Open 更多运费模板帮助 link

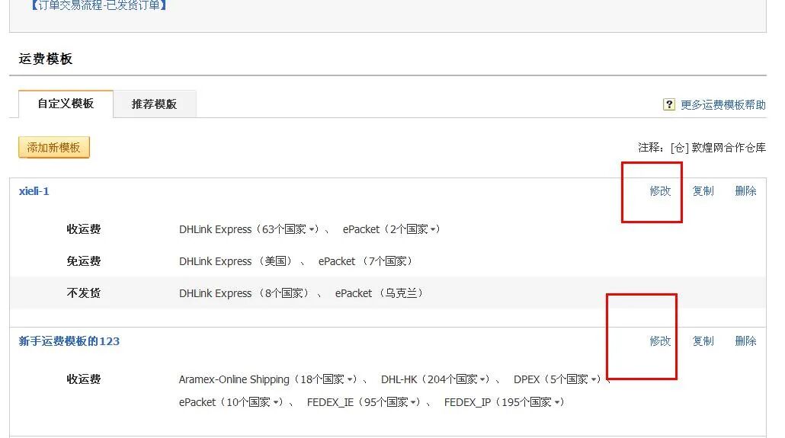(723, 104)
